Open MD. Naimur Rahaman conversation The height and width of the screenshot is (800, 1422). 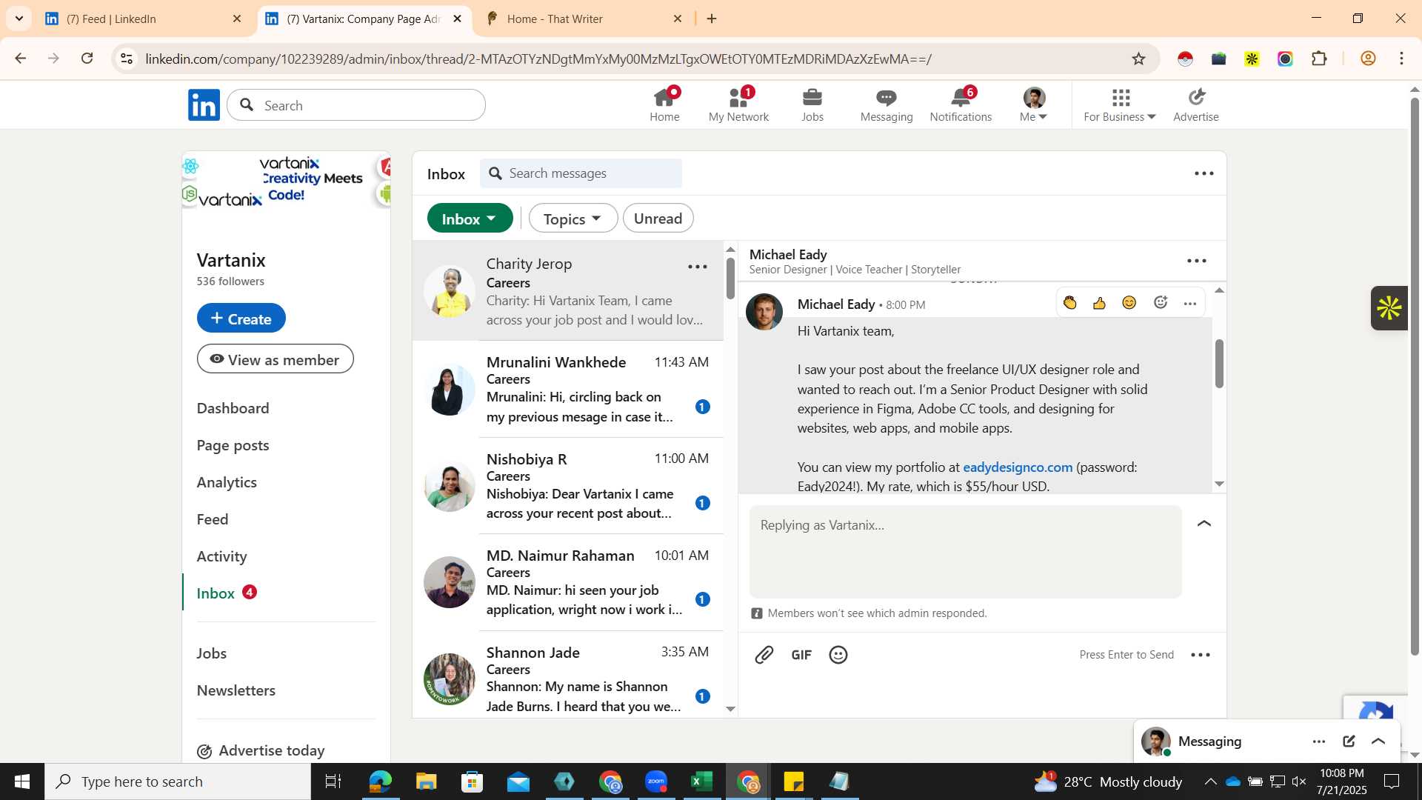(x=567, y=582)
